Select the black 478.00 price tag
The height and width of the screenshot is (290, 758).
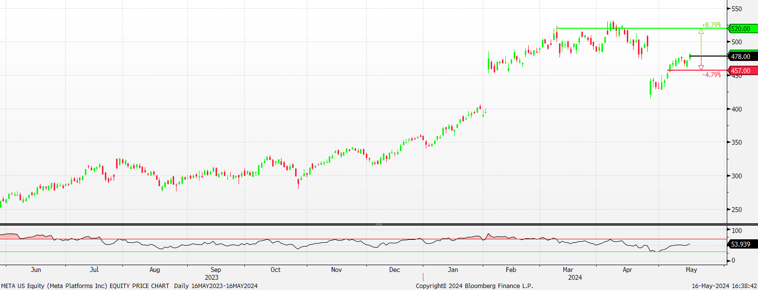741,57
